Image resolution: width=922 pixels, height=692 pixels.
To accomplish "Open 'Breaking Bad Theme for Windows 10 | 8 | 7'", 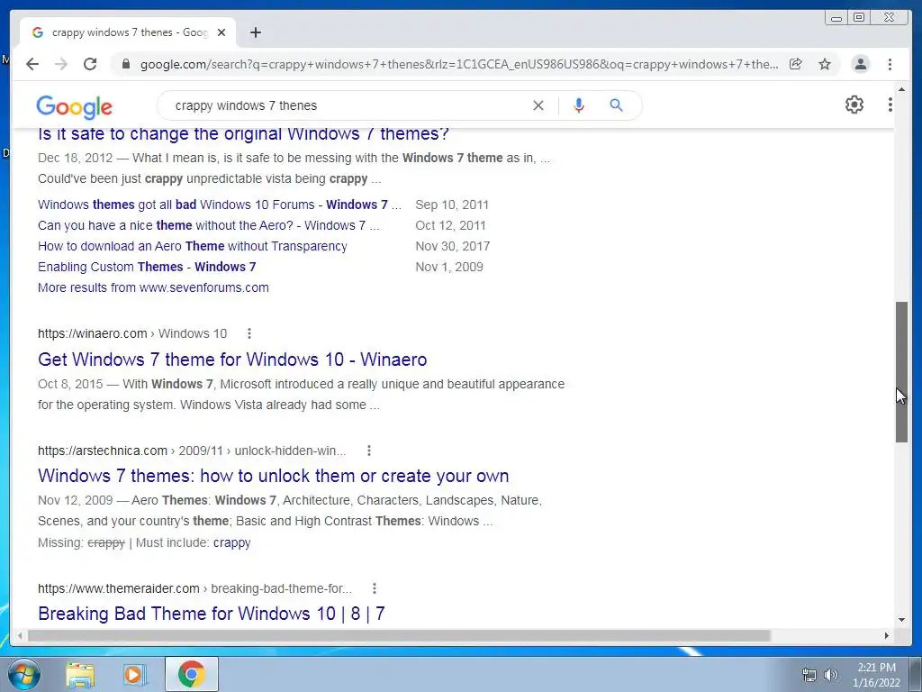I will 212,614.
